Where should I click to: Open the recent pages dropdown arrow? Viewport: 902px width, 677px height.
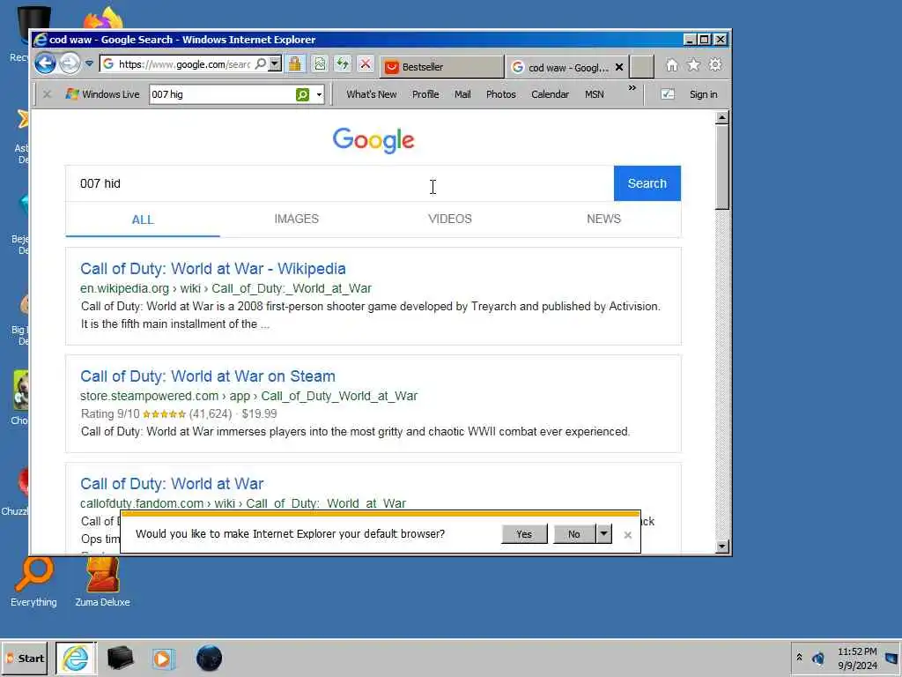89,63
